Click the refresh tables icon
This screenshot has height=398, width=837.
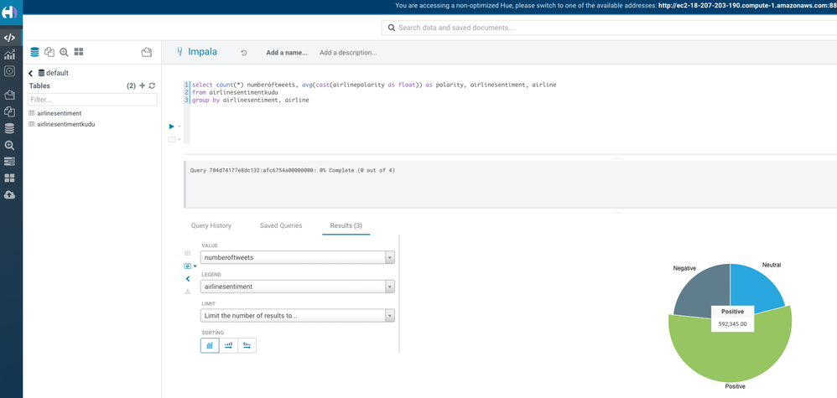(x=152, y=85)
